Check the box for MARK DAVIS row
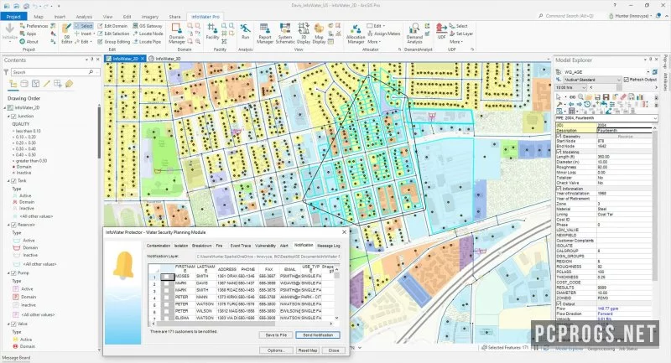The width and height of the screenshot is (671, 363). [166, 283]
